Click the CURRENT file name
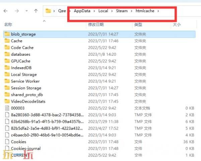201x161 pixels. click(x=20, y=155)
